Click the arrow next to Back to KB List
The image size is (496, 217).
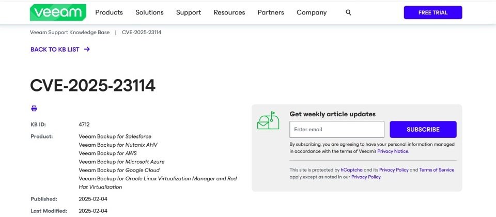[x=87, y=49]
